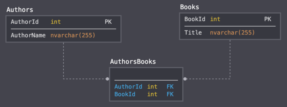Select nvarchar(255) type of AuthorName
Screen dimensions: 287x107
[73, 35]
